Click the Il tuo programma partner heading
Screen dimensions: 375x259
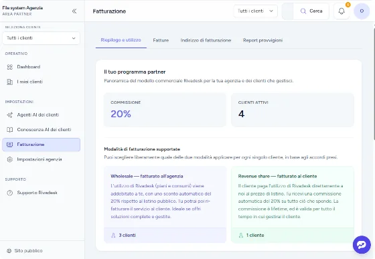click(x=135, y=72)
